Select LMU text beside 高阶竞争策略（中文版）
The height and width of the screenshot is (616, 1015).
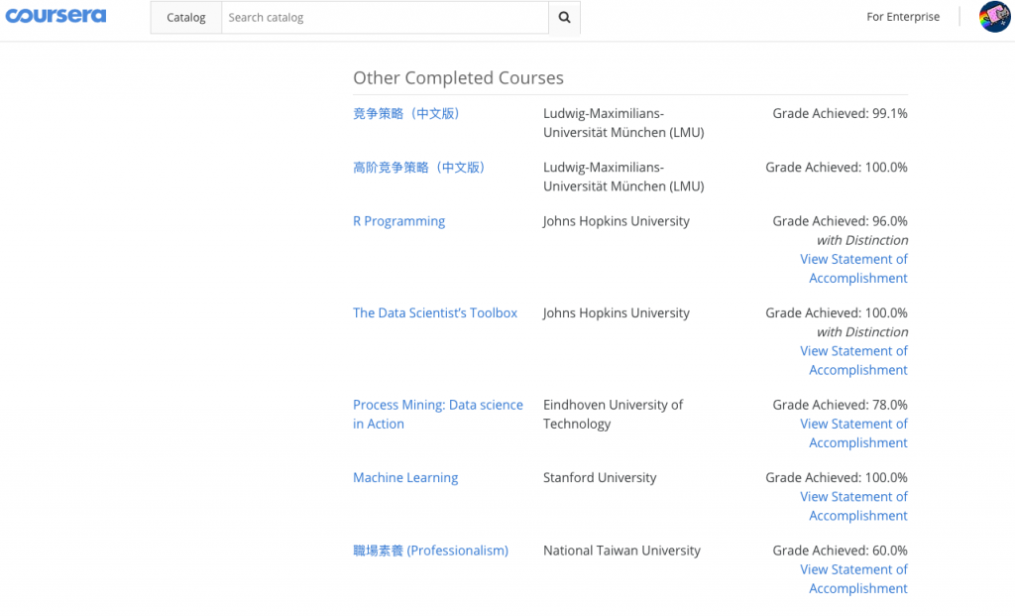623,177
